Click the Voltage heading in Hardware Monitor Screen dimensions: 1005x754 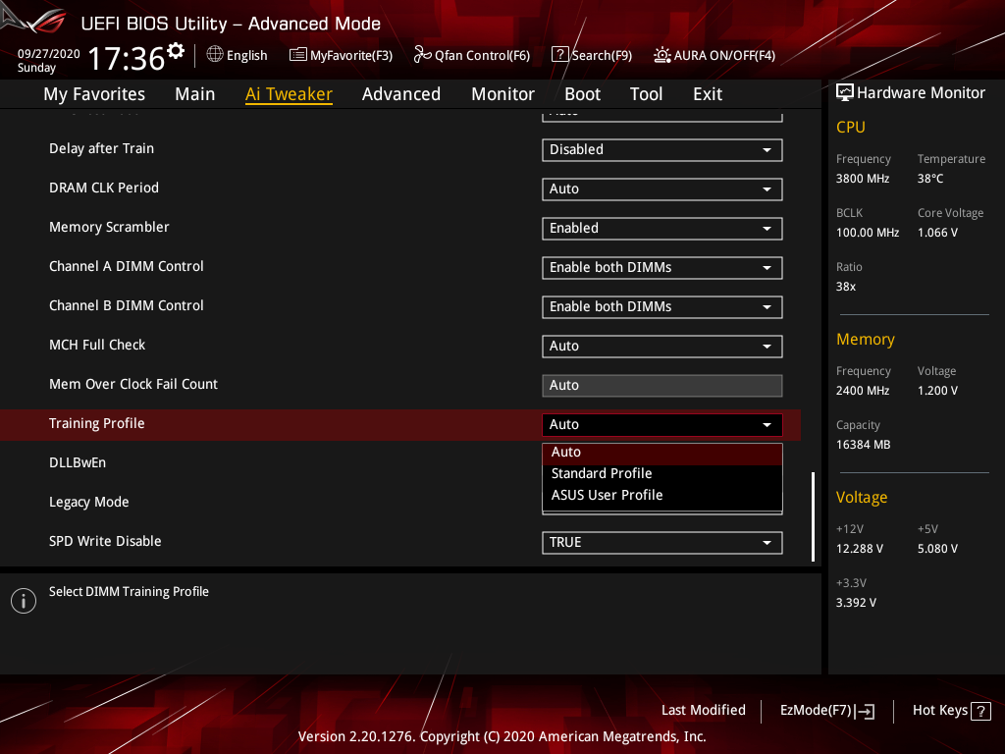coord(862,498)
